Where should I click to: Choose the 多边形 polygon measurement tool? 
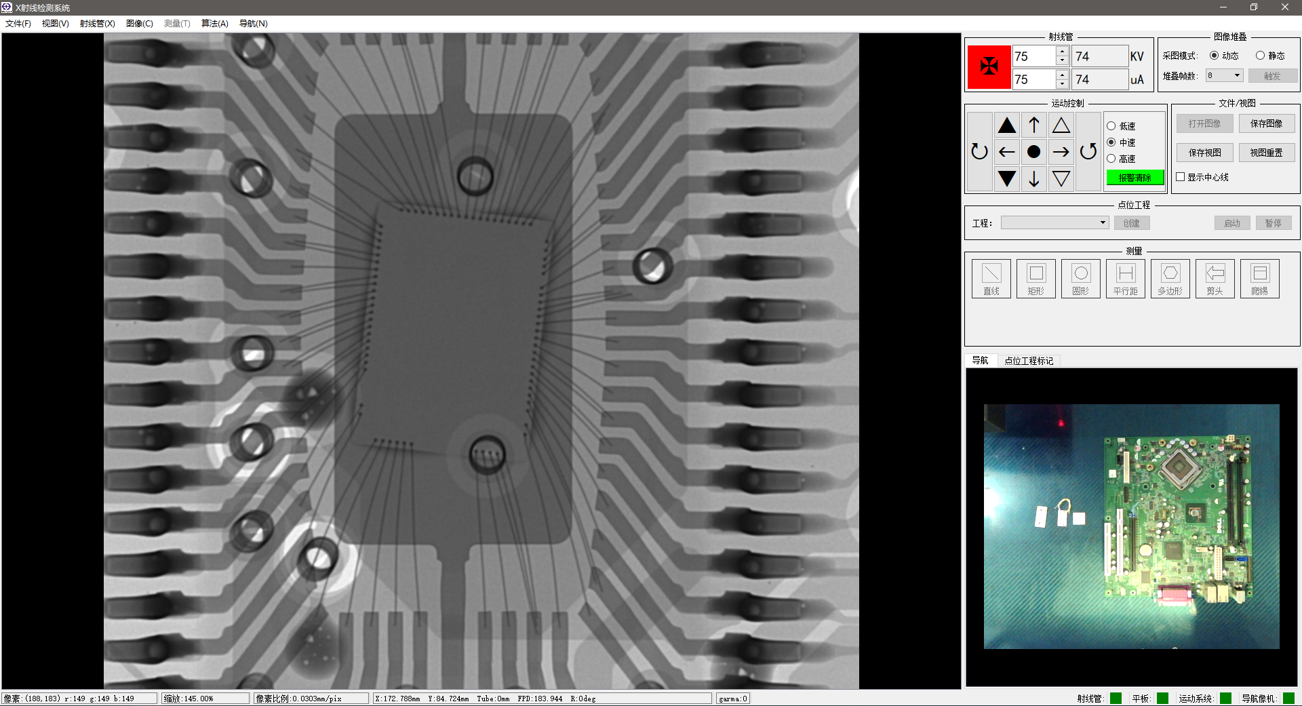[x=1170, y=279]
